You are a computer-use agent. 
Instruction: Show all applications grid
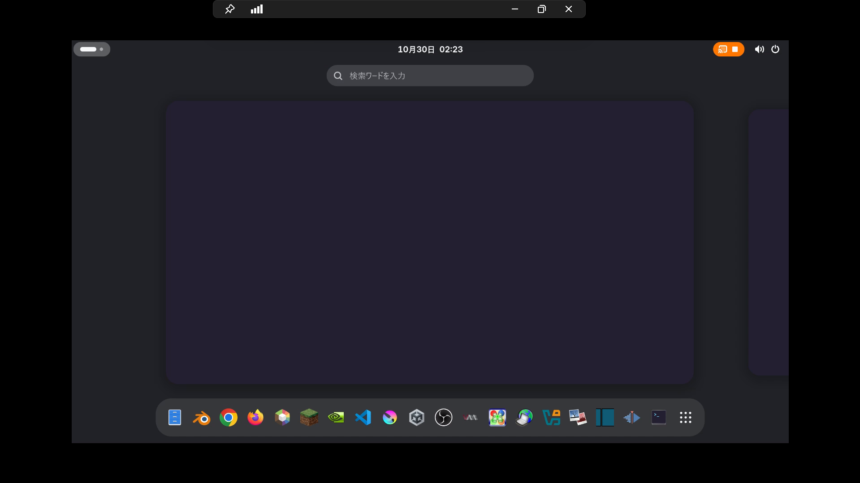(x=686, y=418)
